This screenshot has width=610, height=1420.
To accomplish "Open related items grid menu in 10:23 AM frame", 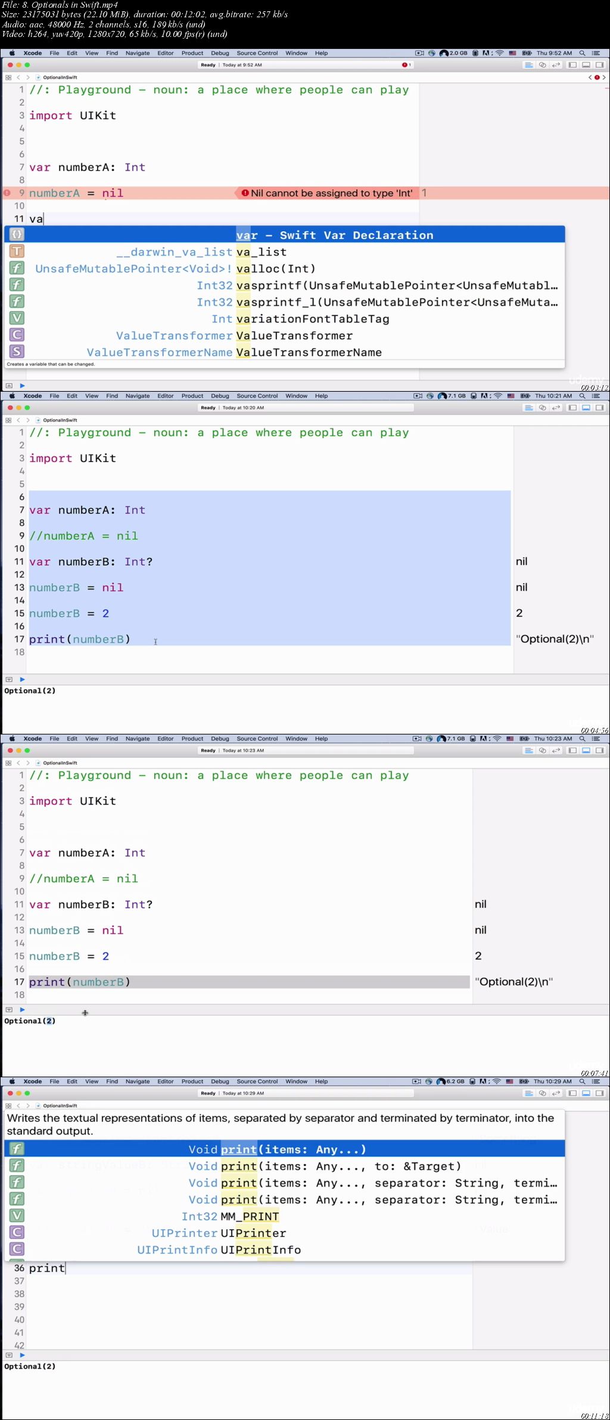I will [x=8, y=763].
